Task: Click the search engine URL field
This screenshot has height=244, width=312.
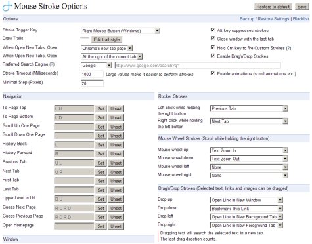Action: coord(198,66)
